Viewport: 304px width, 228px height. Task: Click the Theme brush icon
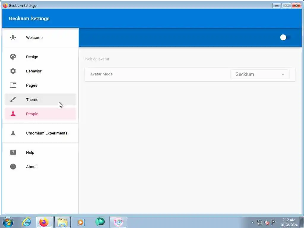(x=13, y=99)
